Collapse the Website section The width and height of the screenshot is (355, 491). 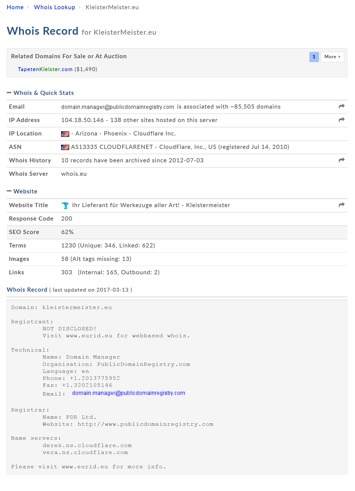tap(9, 191)
